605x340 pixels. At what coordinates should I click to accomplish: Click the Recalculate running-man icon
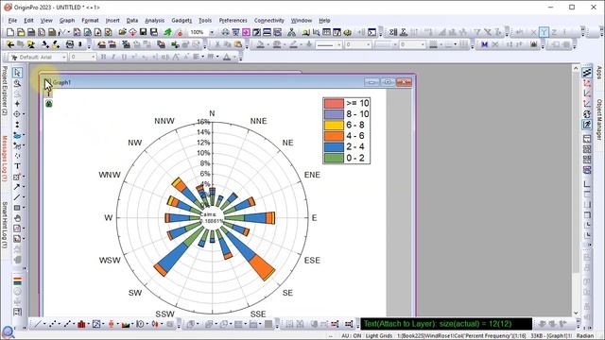[x=167, y=32]
